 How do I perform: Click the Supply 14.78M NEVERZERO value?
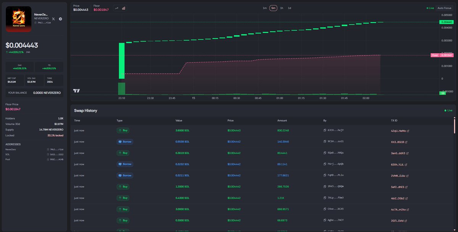[52, 130]
